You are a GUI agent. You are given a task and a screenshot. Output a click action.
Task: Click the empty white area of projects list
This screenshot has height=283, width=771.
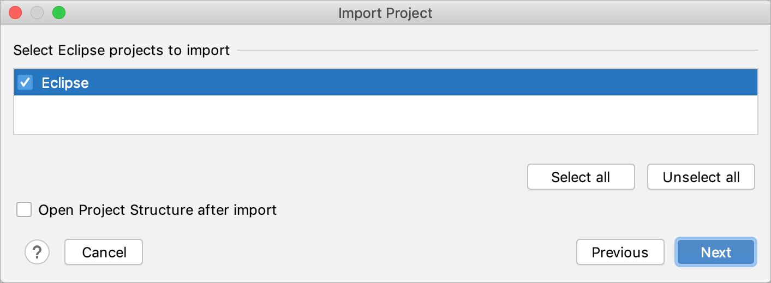coord(385,115)
